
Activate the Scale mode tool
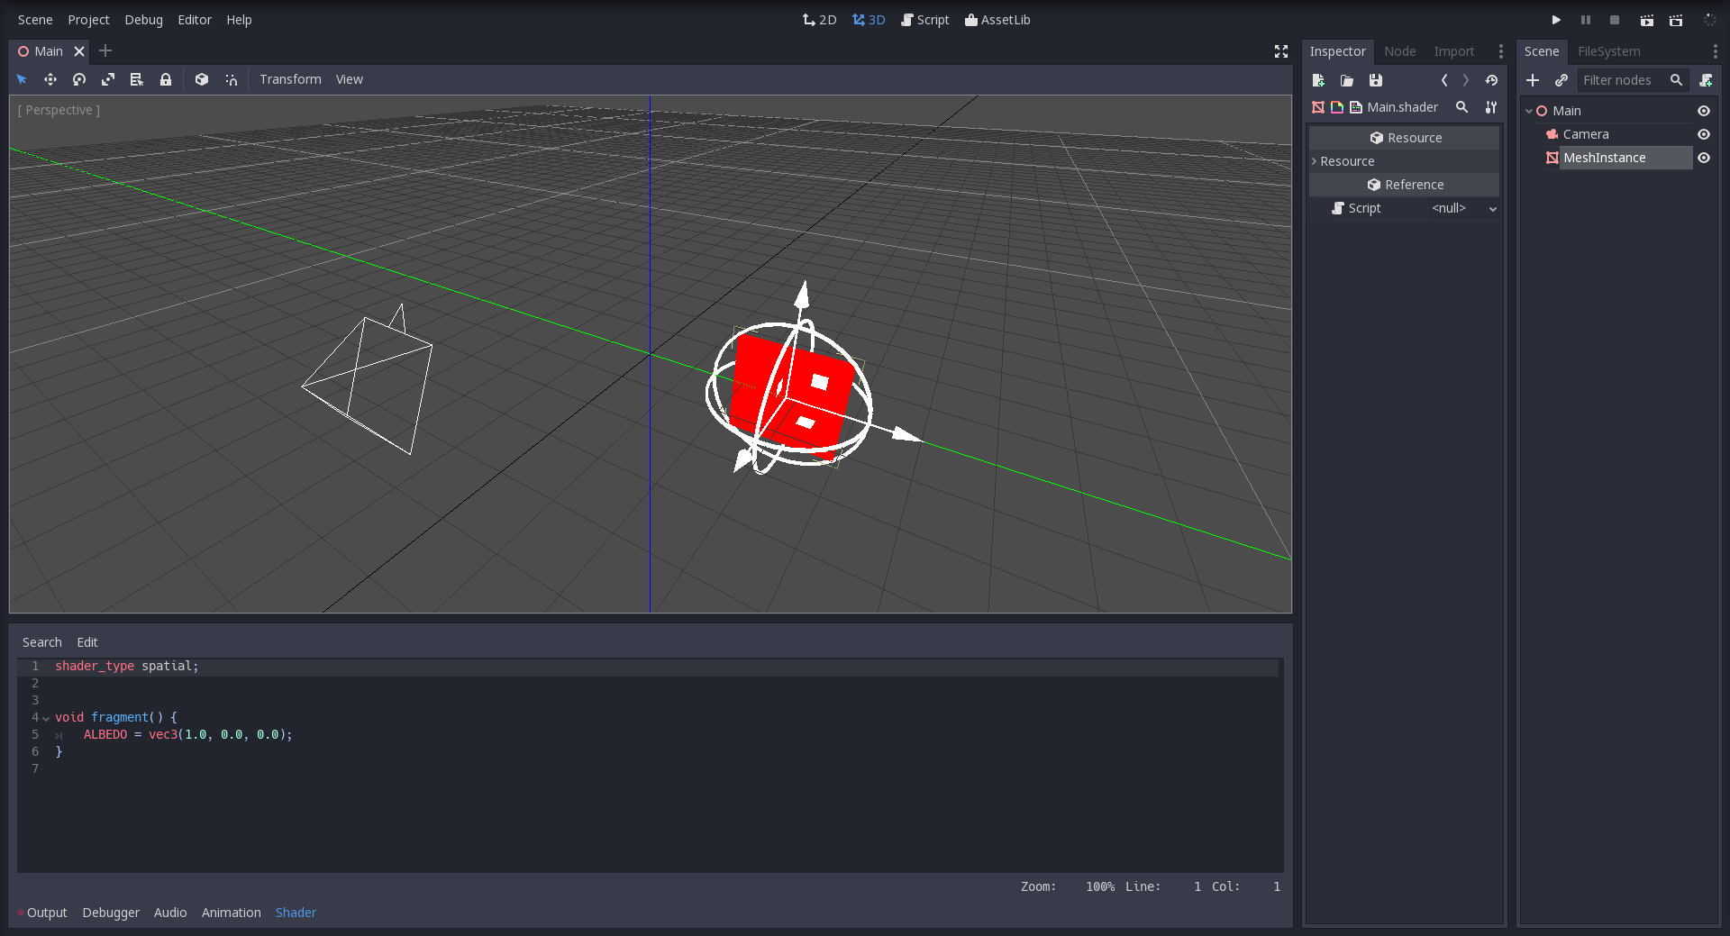tap(108, 79)
